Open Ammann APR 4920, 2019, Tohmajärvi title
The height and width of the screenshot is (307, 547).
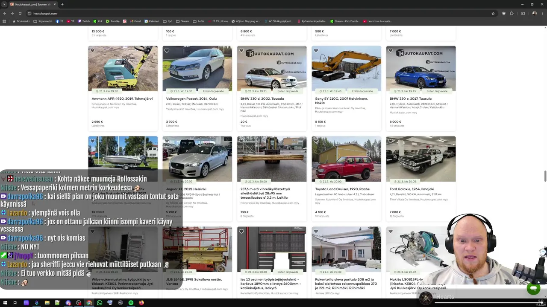[x=122, y=98]
